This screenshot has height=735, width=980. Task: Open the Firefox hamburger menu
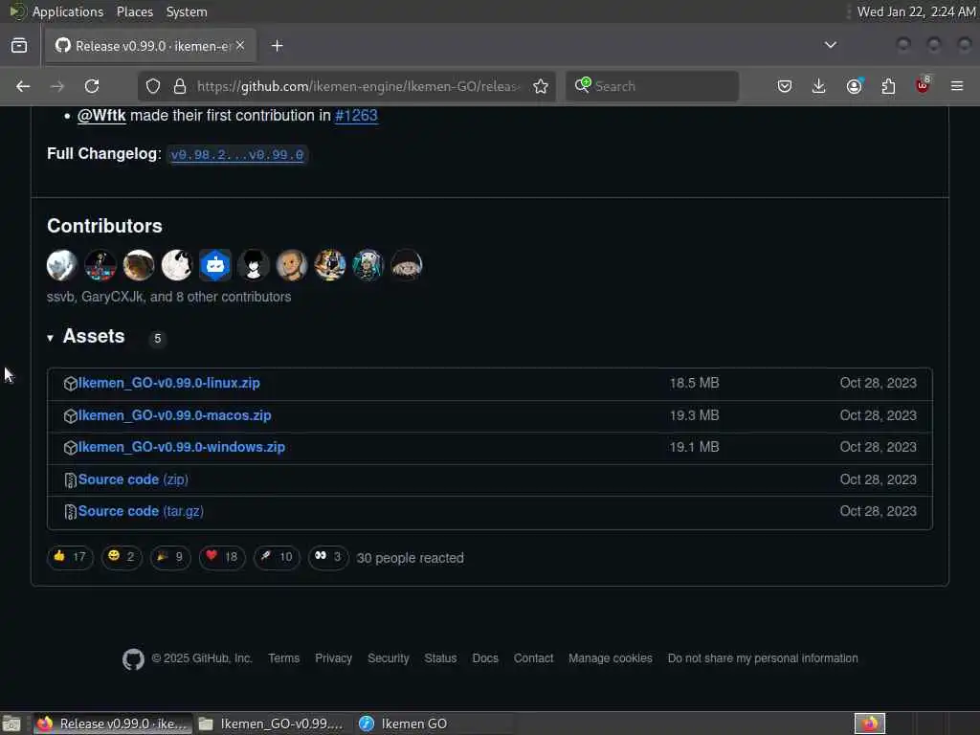coord(957,86)
